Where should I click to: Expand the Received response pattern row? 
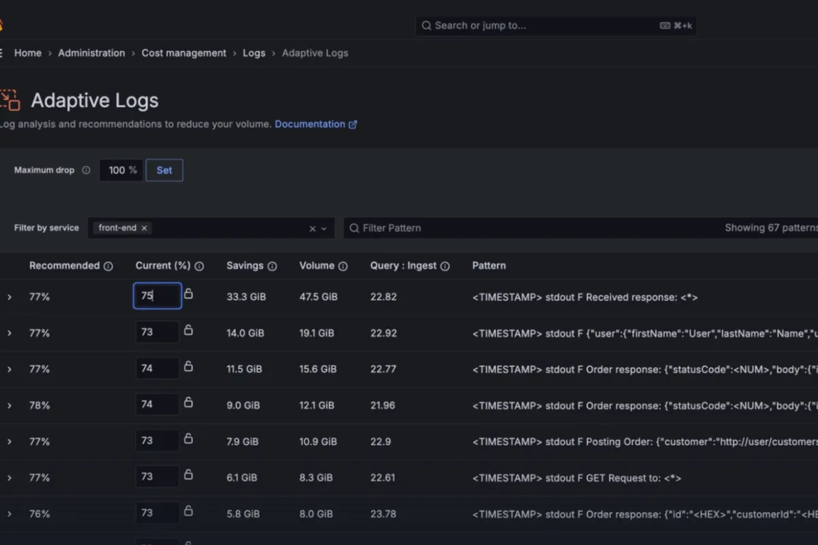(10, 297)
